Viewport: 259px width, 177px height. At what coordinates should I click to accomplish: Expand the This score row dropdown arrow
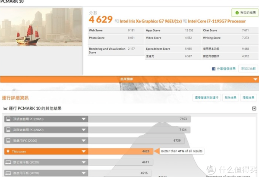[x=84, y=152]
